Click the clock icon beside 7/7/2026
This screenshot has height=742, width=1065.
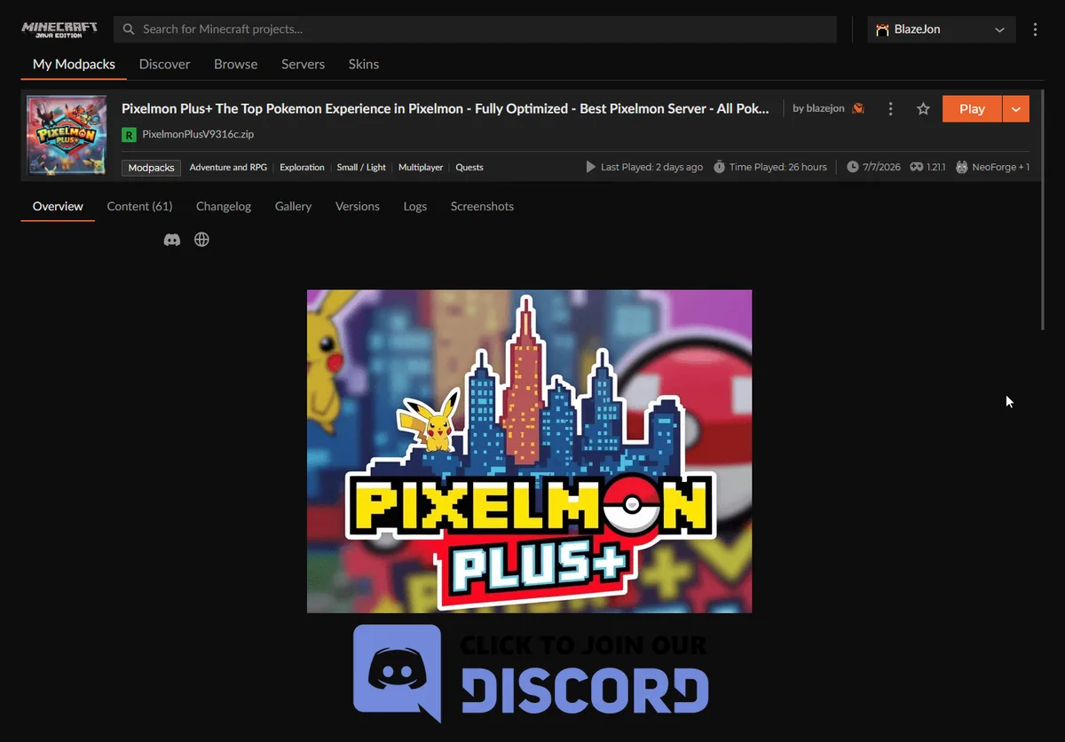(x=852, y=167)
